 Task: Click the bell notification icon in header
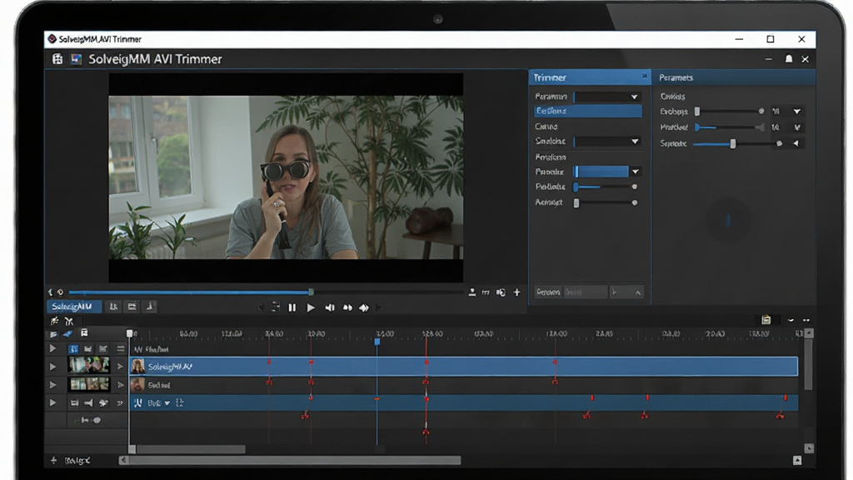point(788,59)
